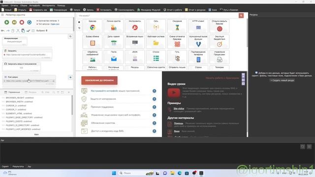Open the Смена отпечатка браузера fingerprint module
315x177 pixels.
[x=177, y=41]
